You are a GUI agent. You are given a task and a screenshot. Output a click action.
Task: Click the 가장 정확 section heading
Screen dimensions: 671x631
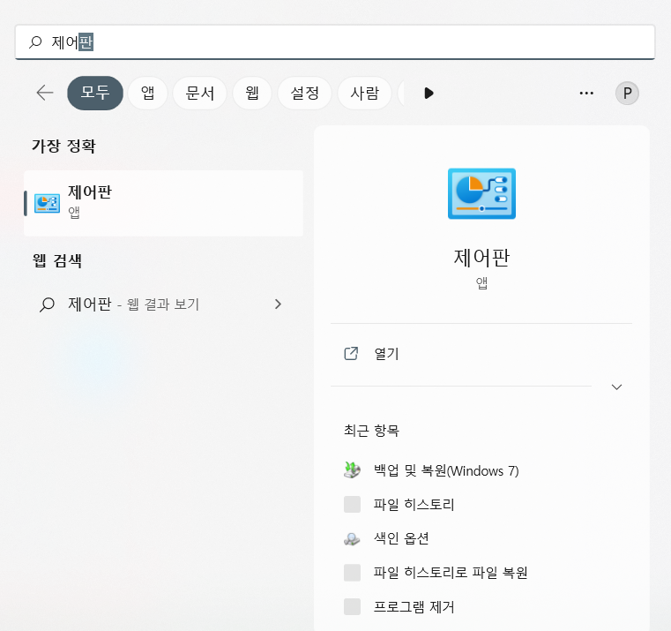pyautogui.click(x=63, y=146)
